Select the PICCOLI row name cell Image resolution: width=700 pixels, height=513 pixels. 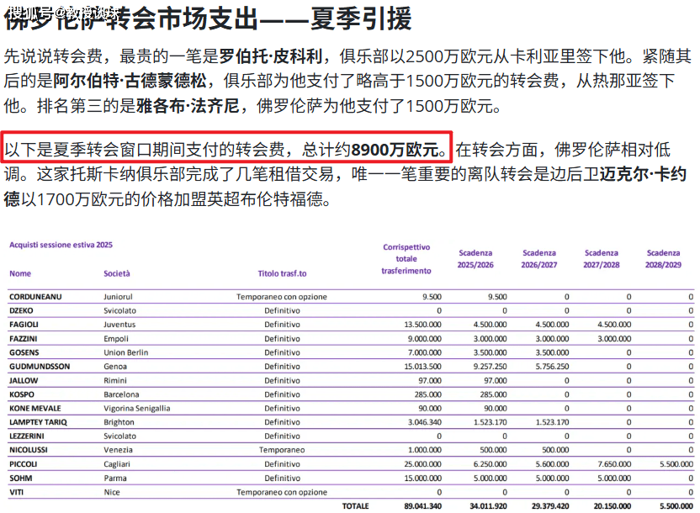[24, 464]
